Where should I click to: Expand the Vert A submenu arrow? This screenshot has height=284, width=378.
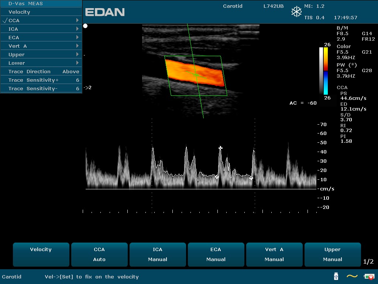click(77, 46)
